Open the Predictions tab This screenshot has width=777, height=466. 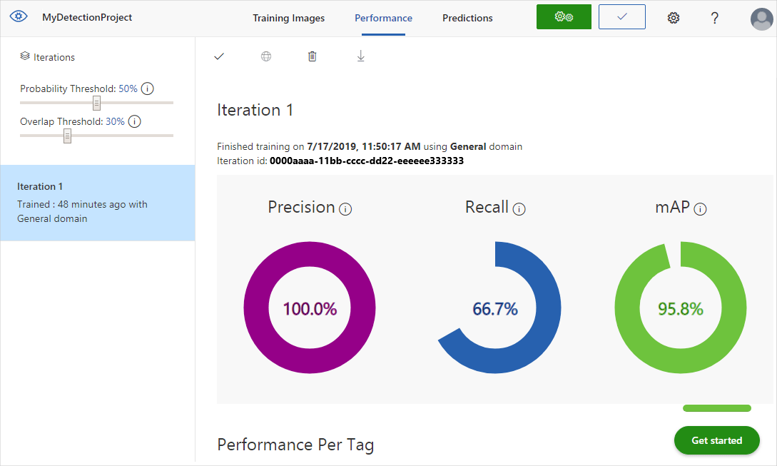coord(467,18)
